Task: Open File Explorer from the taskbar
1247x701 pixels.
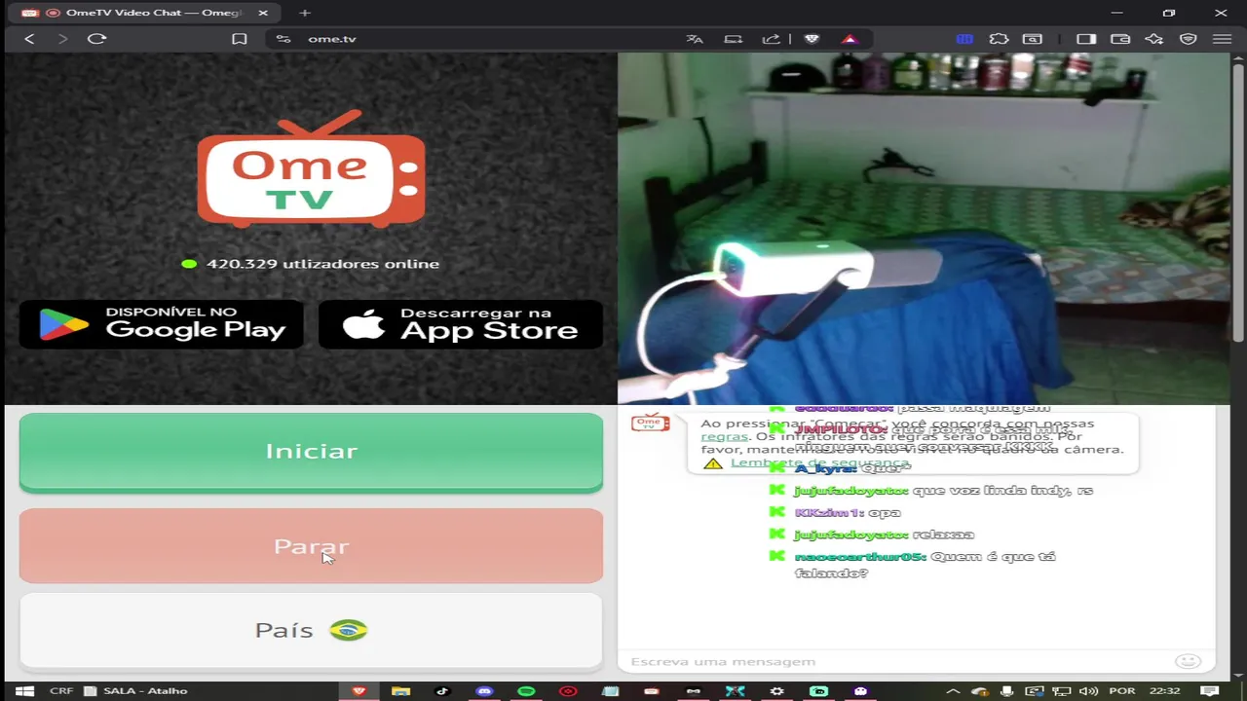Action: [400, 691]
